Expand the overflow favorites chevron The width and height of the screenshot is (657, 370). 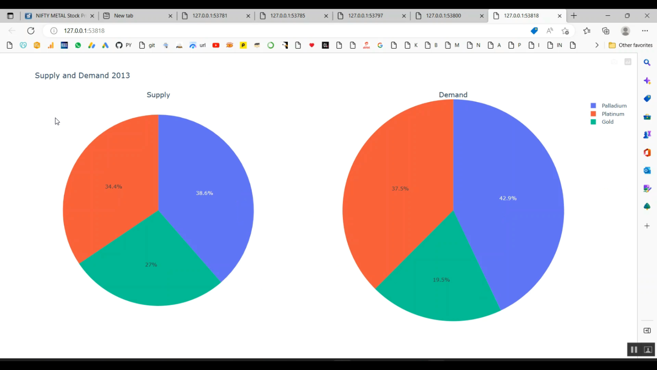(597, 45)
